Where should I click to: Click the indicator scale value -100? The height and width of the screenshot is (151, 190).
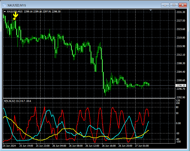[x=178, y=142]
